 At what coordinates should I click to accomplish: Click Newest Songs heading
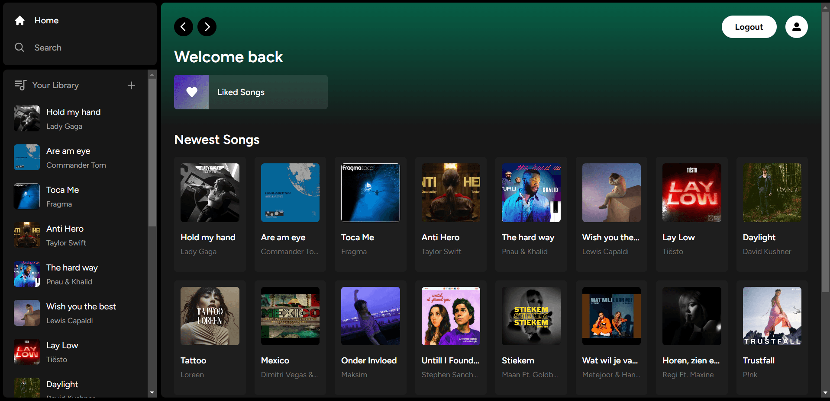click(x=217, y=140)
